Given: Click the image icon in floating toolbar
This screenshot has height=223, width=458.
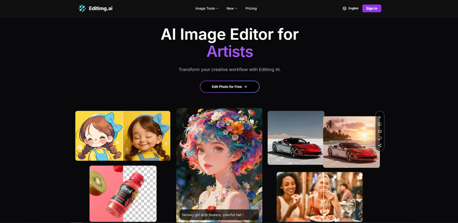Looking at the screenshot, I should click(380, 131).
